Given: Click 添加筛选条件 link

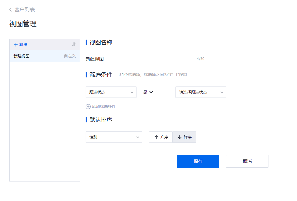Looking at the screenshot, I should 104,107.
